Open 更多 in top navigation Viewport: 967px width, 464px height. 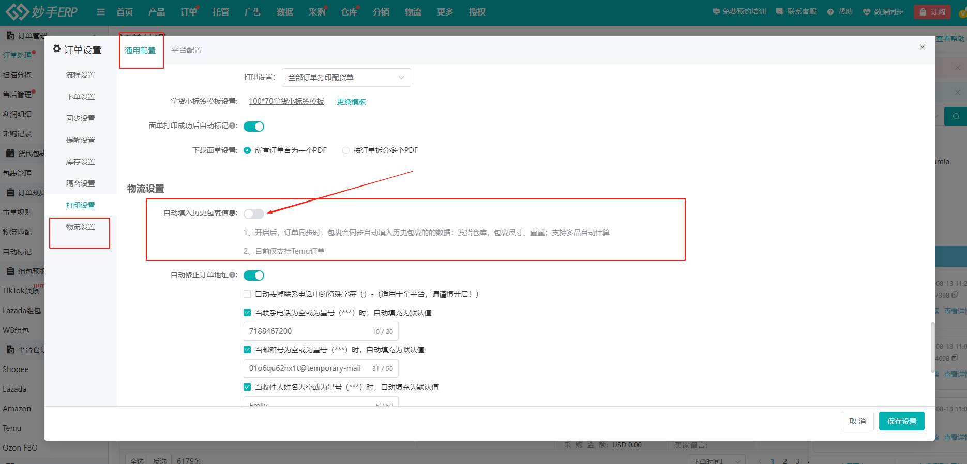(445, 12)
